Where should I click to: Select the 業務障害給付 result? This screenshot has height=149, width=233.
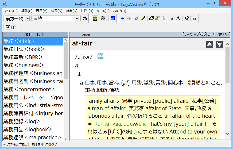[x=33, y=113]
